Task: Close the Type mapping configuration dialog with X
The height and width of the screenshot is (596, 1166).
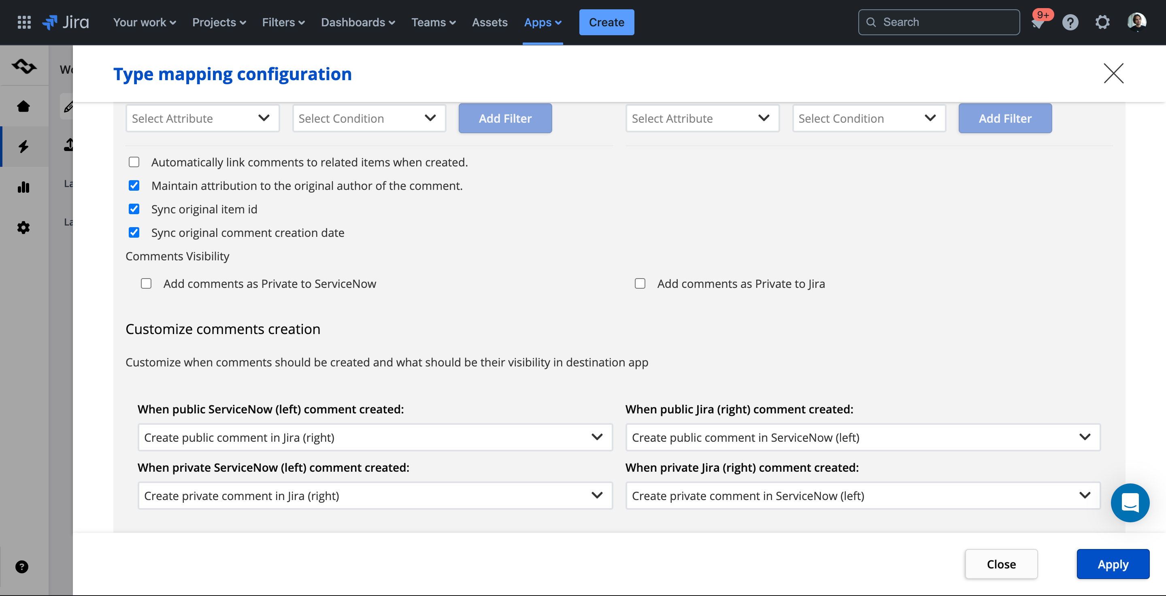Action: (x=1113, y=73)
